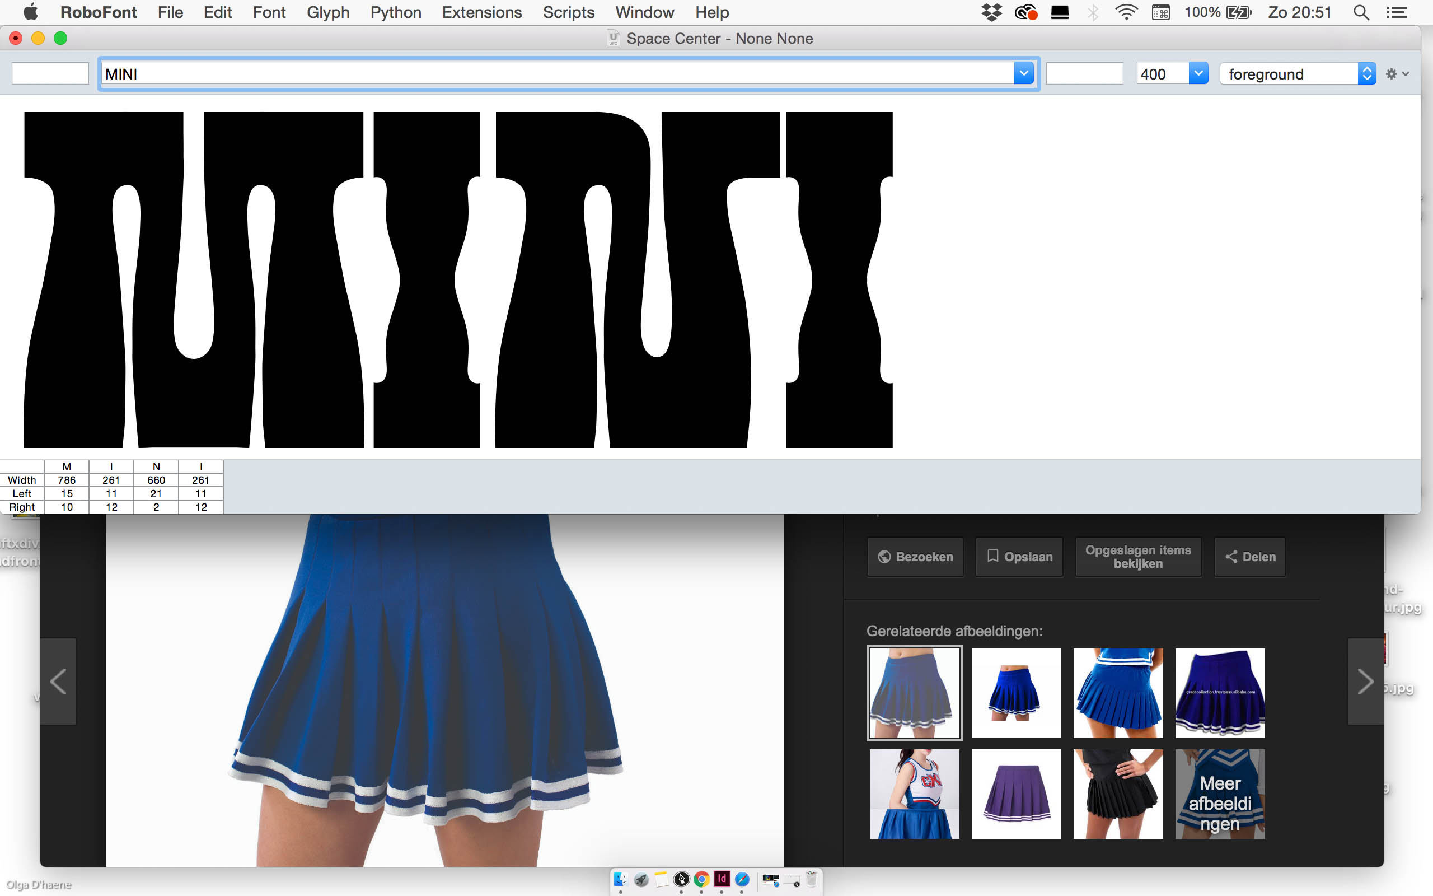Click the point size field showing 400
1433x896 pixels.
pos(1163,73)
